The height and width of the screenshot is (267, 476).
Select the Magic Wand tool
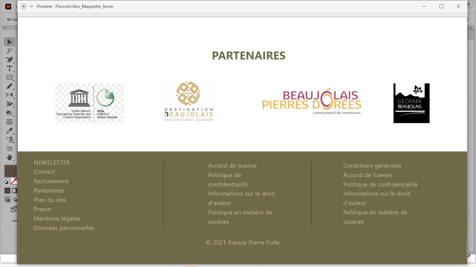click(9, 51)
